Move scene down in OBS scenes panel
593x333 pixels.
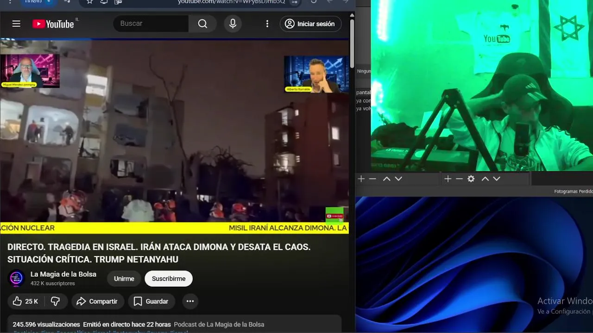pos(398,179)
